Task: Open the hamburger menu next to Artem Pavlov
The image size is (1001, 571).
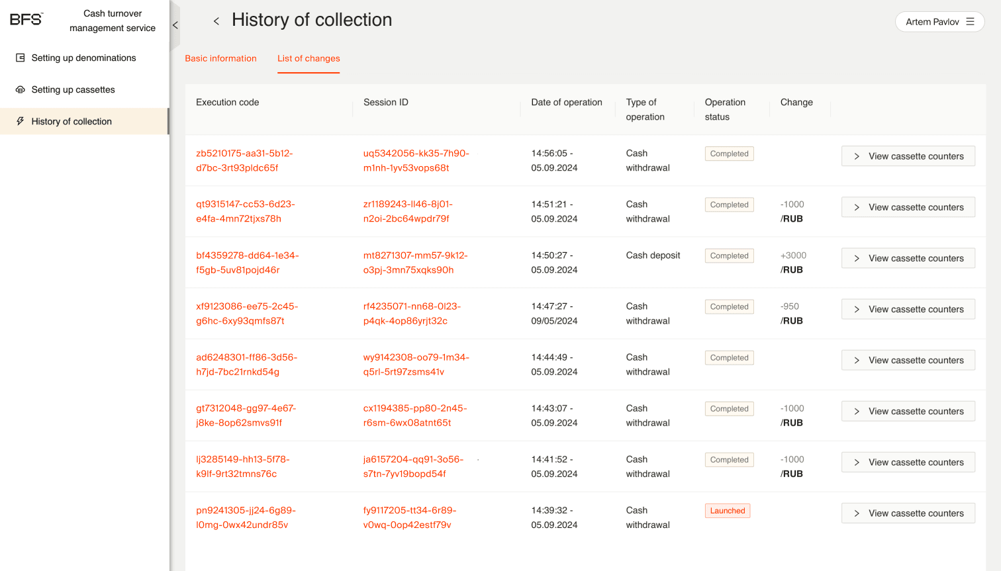Action: point(970,22)
